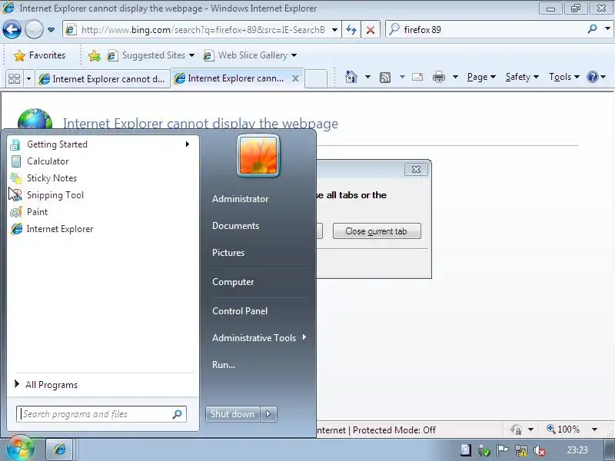Open Suggested Sites link
The width and height of the screenshot is (615, 461).
point(151,55)
